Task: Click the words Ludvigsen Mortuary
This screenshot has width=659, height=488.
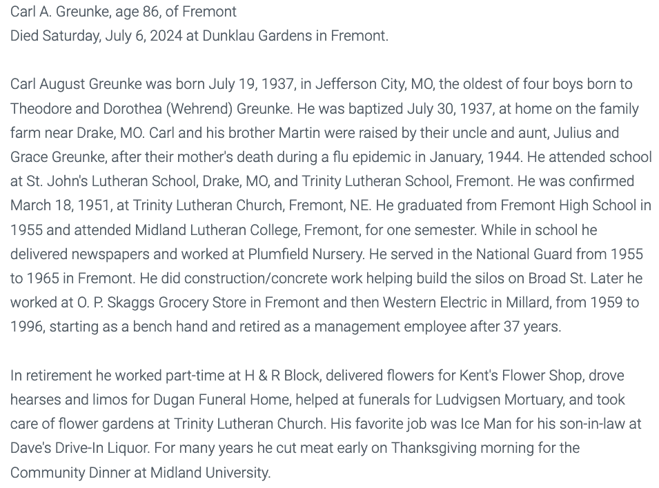Action: [x=500, y=399]
